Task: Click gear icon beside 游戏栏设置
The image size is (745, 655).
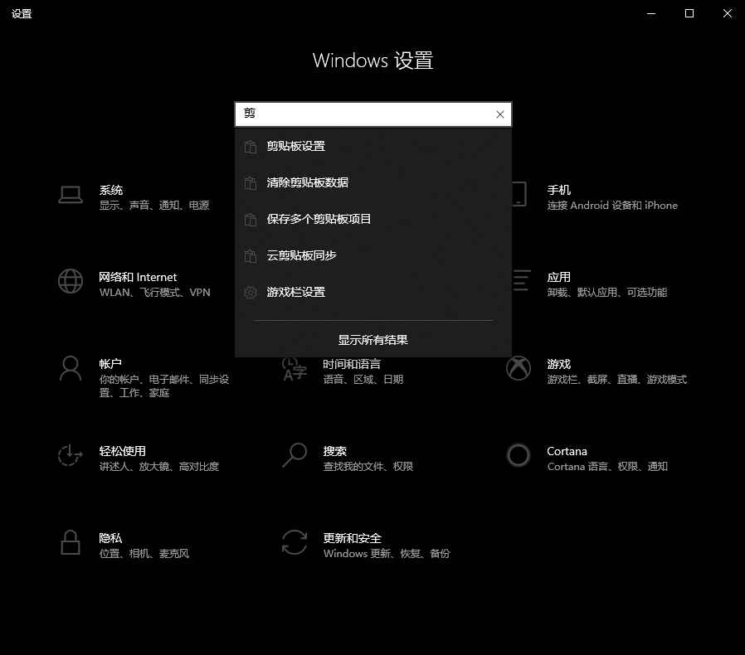Action: pyautogui.click(x=251, y=293)
